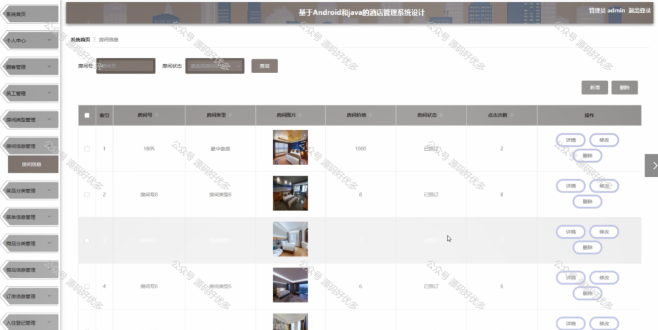Screen dimensions: 658x330
Task: Check the row for room 1805
Action: [x=87, y=148]
